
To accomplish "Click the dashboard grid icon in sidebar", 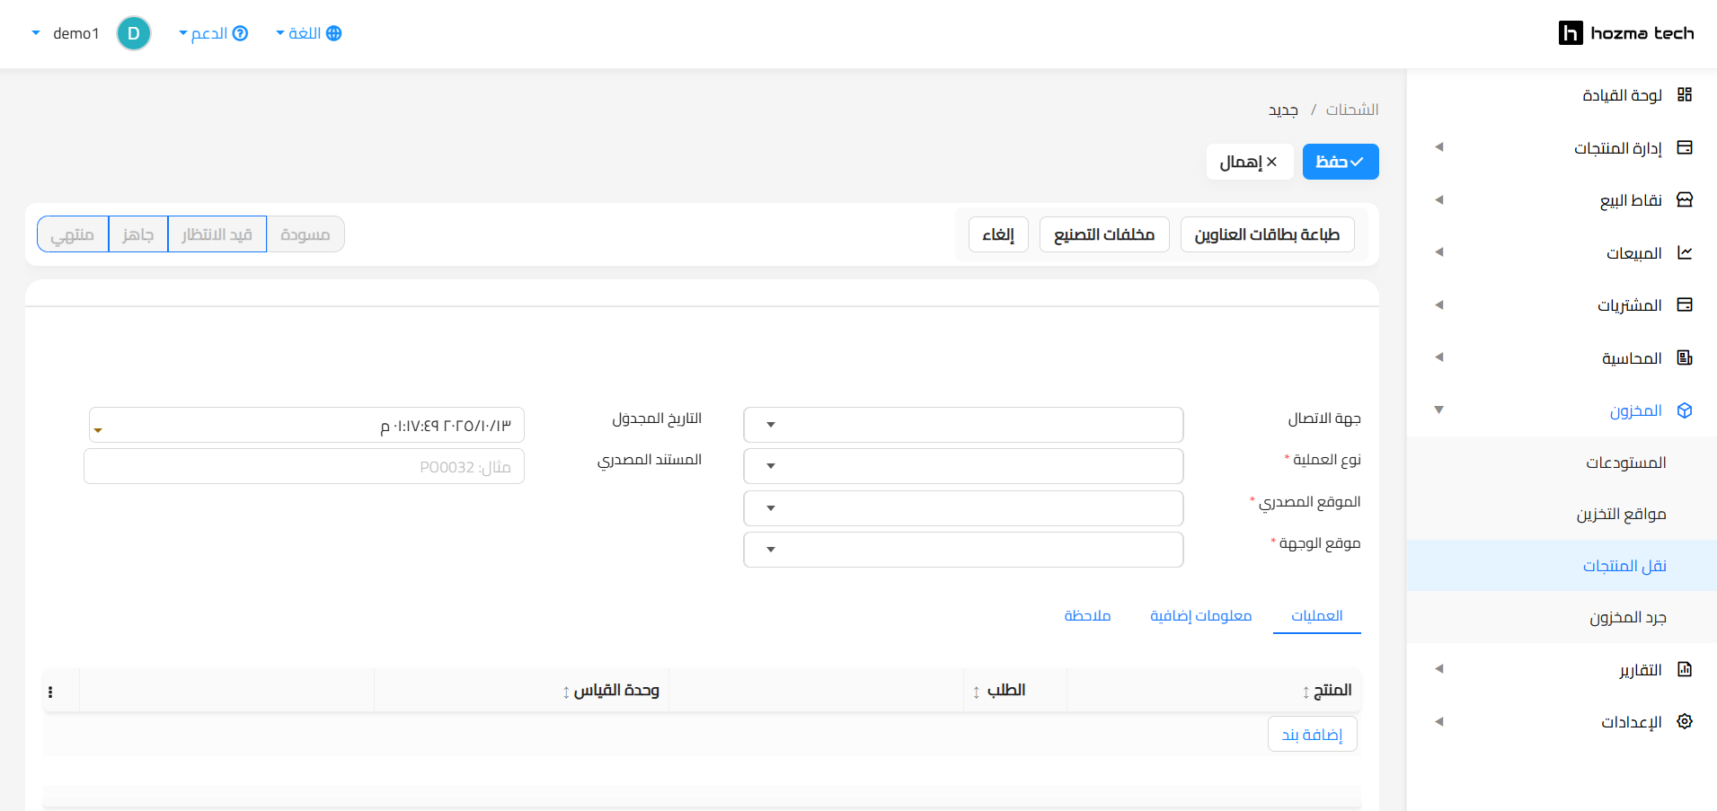I will click(x=1685, y=95).
